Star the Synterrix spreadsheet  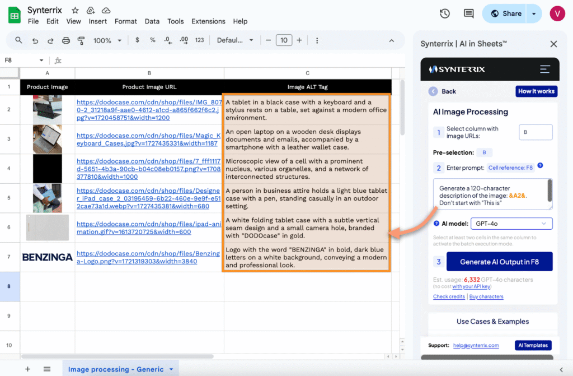(x=76, y=10)
